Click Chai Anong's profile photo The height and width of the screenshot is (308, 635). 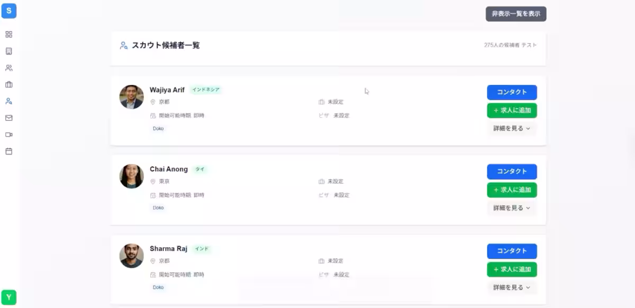pyautogui.click(x=132, y=176)
